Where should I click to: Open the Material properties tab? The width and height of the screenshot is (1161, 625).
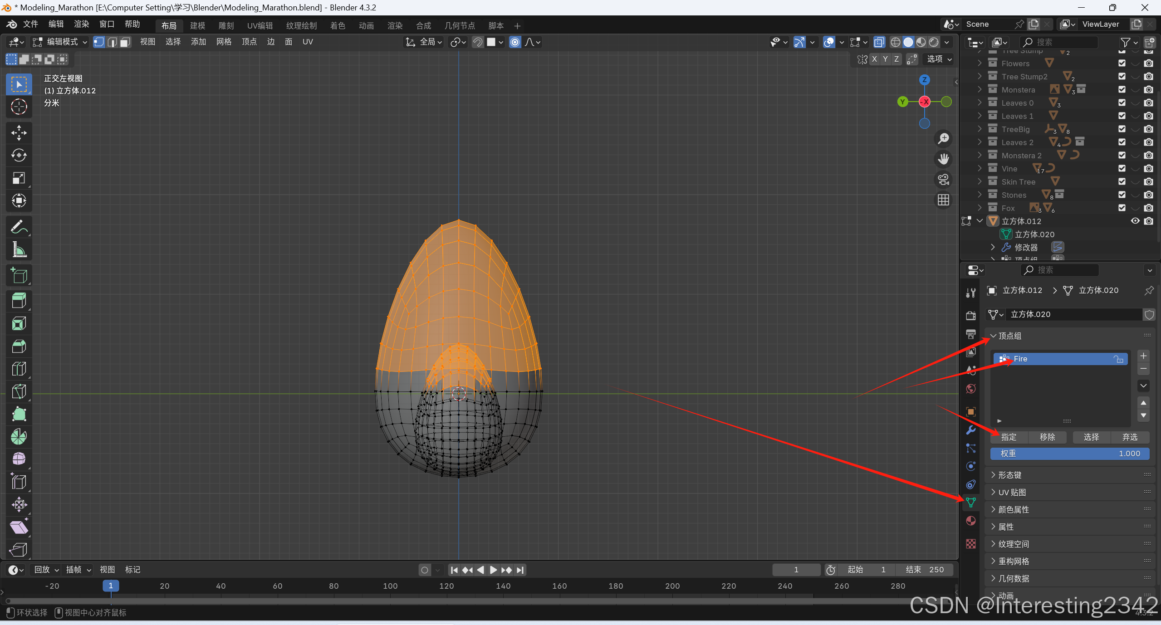tap(971, 521)
